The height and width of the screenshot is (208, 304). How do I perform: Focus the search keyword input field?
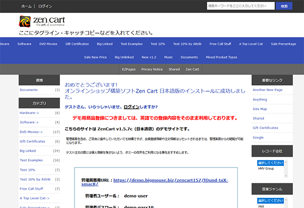[241, 6]
